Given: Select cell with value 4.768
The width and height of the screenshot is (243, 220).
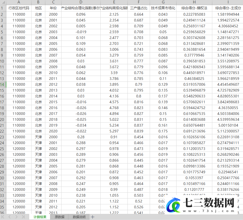Looking at the screenshot, I should tap(114, 108).
